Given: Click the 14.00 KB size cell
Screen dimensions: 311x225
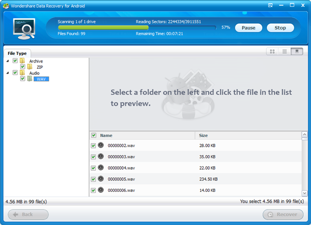Looking at the screenshot, I should coord(207,190).
